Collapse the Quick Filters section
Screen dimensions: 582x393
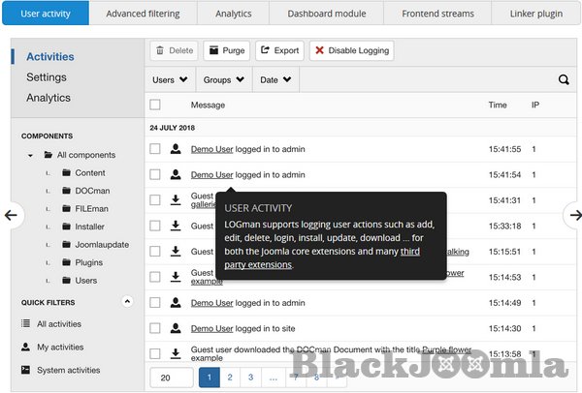pos(127,302)
